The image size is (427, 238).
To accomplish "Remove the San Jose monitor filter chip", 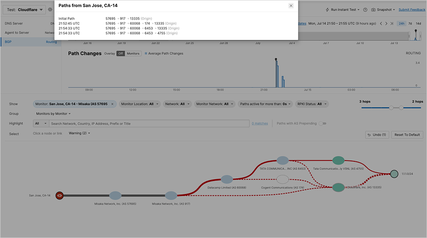I will click(x=112, y=104).
